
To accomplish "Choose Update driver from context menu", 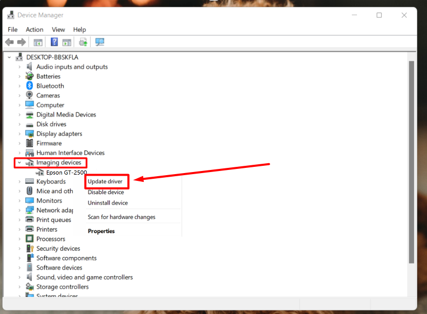I will pyautogui.click(x=105, y=181).
